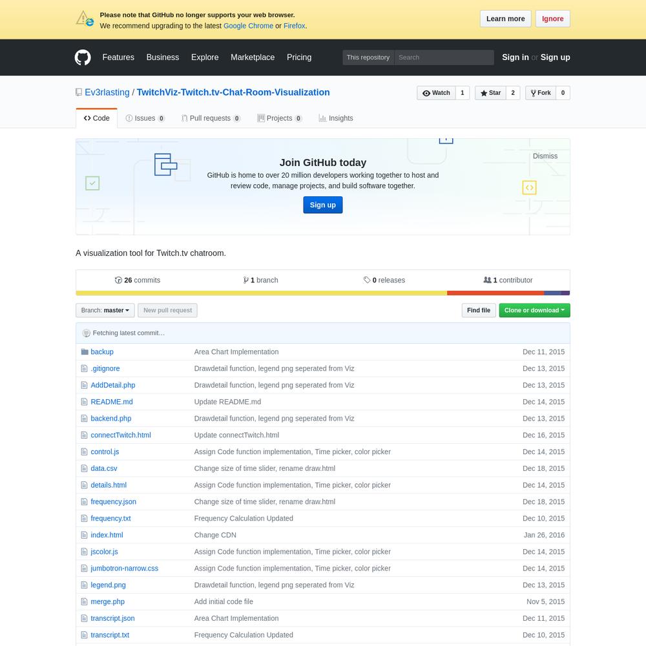646x646 pixels.
Task: Open the Insights tab
Action: pyautogui.click(x=336, y=118)
